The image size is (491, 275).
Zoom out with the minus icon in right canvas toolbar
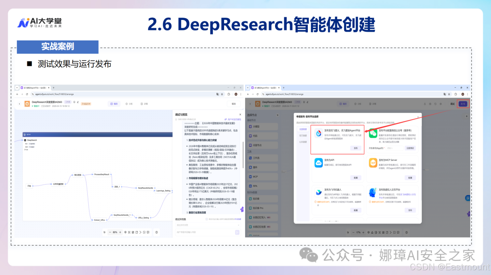click(x=353, y=232)
